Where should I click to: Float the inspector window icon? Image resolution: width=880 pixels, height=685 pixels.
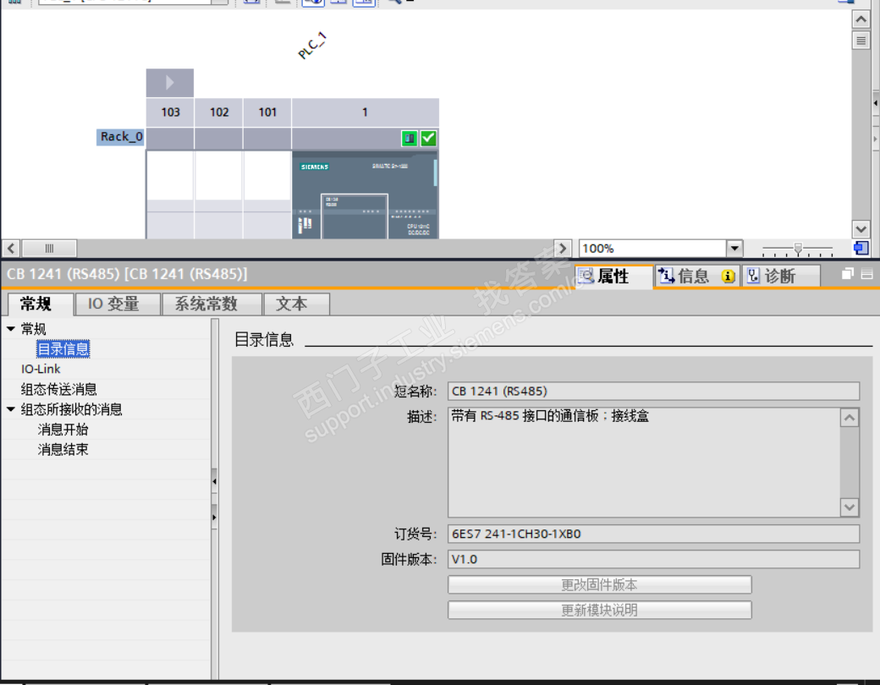click(x=848, y=274)
